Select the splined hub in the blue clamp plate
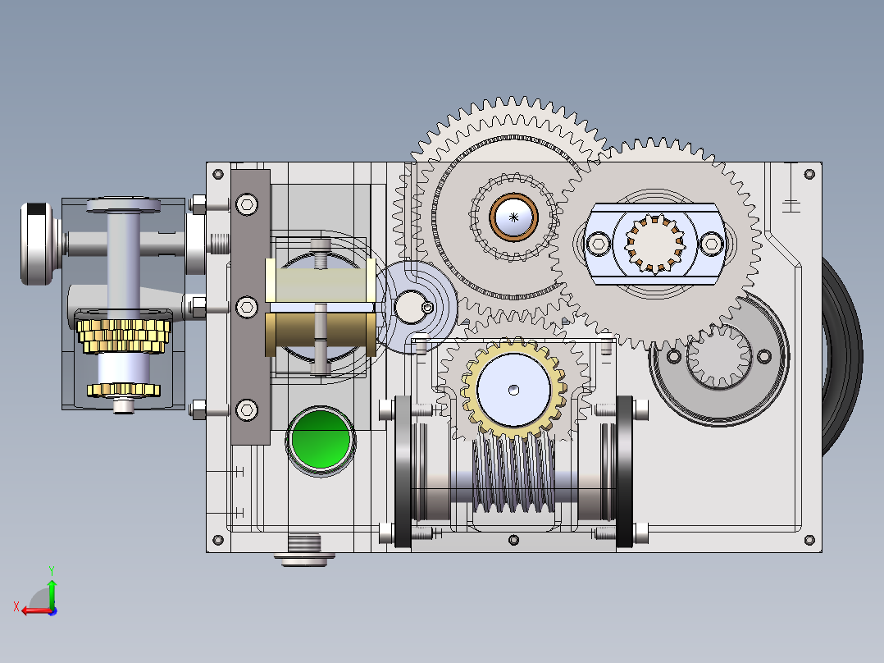Image resolution: width=884 pixels, height=663 pixels. tap(654, 244)
